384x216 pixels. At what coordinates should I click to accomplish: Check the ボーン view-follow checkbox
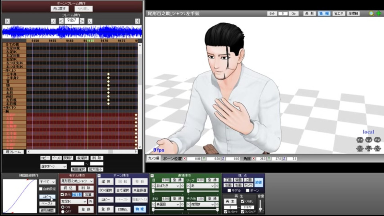pos(248,190)
